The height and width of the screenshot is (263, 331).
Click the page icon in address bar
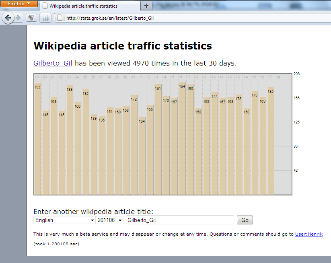pyautogui.click(x=60, y=18)
